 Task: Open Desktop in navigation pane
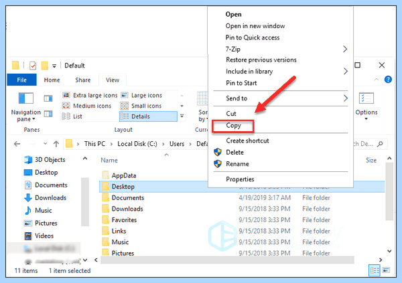pyautogui.click(x=41, y=173)
